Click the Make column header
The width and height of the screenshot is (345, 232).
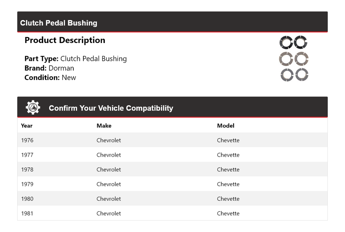click(x=104, y=126)
